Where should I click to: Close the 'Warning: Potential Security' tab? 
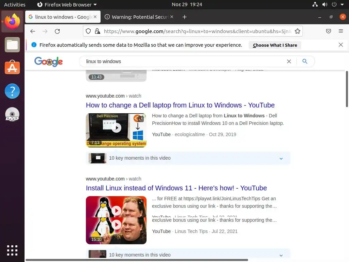click(x=172, y=17)
